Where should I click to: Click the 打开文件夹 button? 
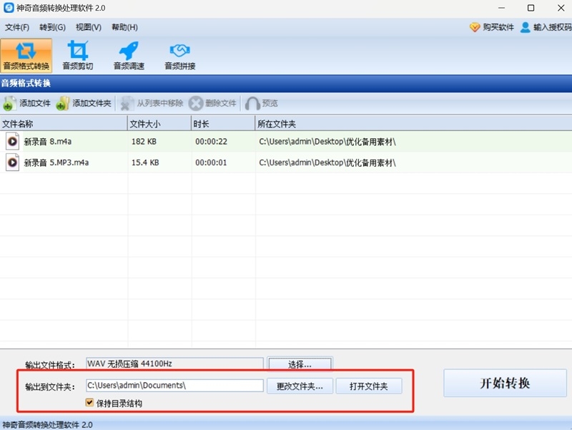click(368, 386)
